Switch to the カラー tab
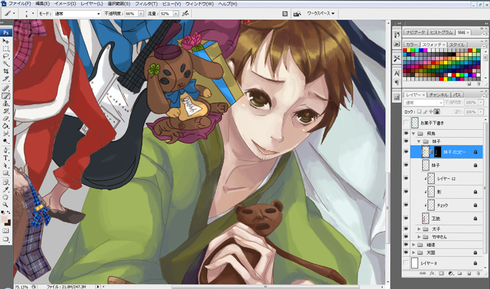The width and height of the screenshot is (490, 289). coord(412,45)
